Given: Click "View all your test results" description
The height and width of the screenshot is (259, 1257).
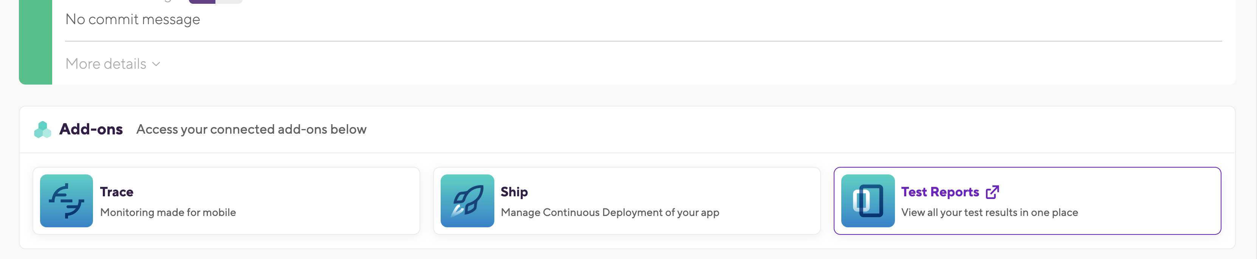Looking at the screenshot, I should pyautogui.click(x=989, y=212).
